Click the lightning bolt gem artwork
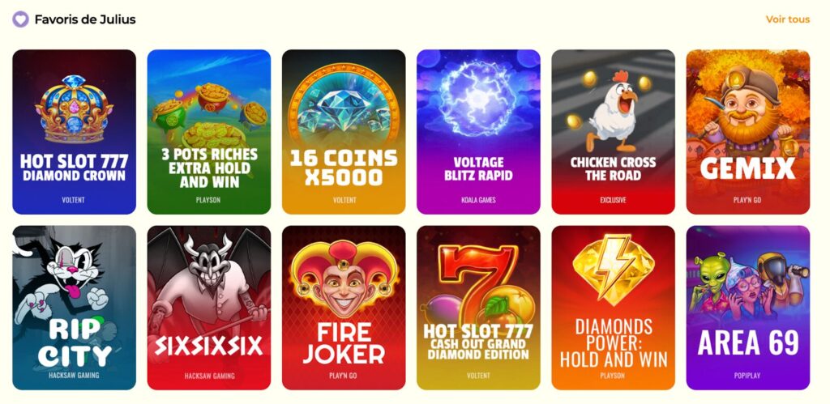Screen dimensions: 830x404 click(x=614, y=269)
